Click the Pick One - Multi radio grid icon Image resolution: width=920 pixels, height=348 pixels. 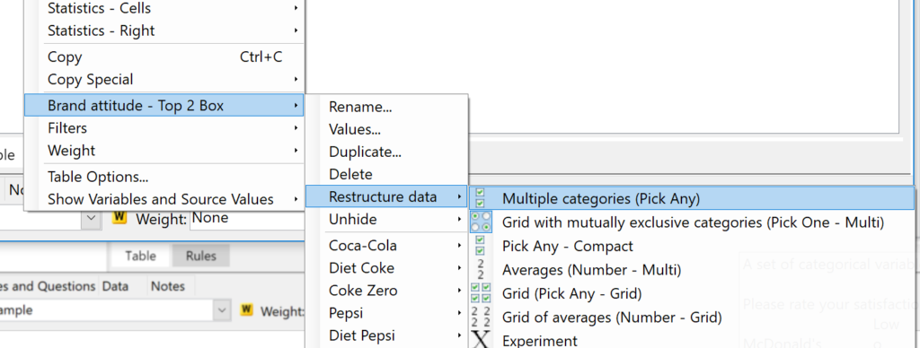pyautogui.click(x=481, y=222)
